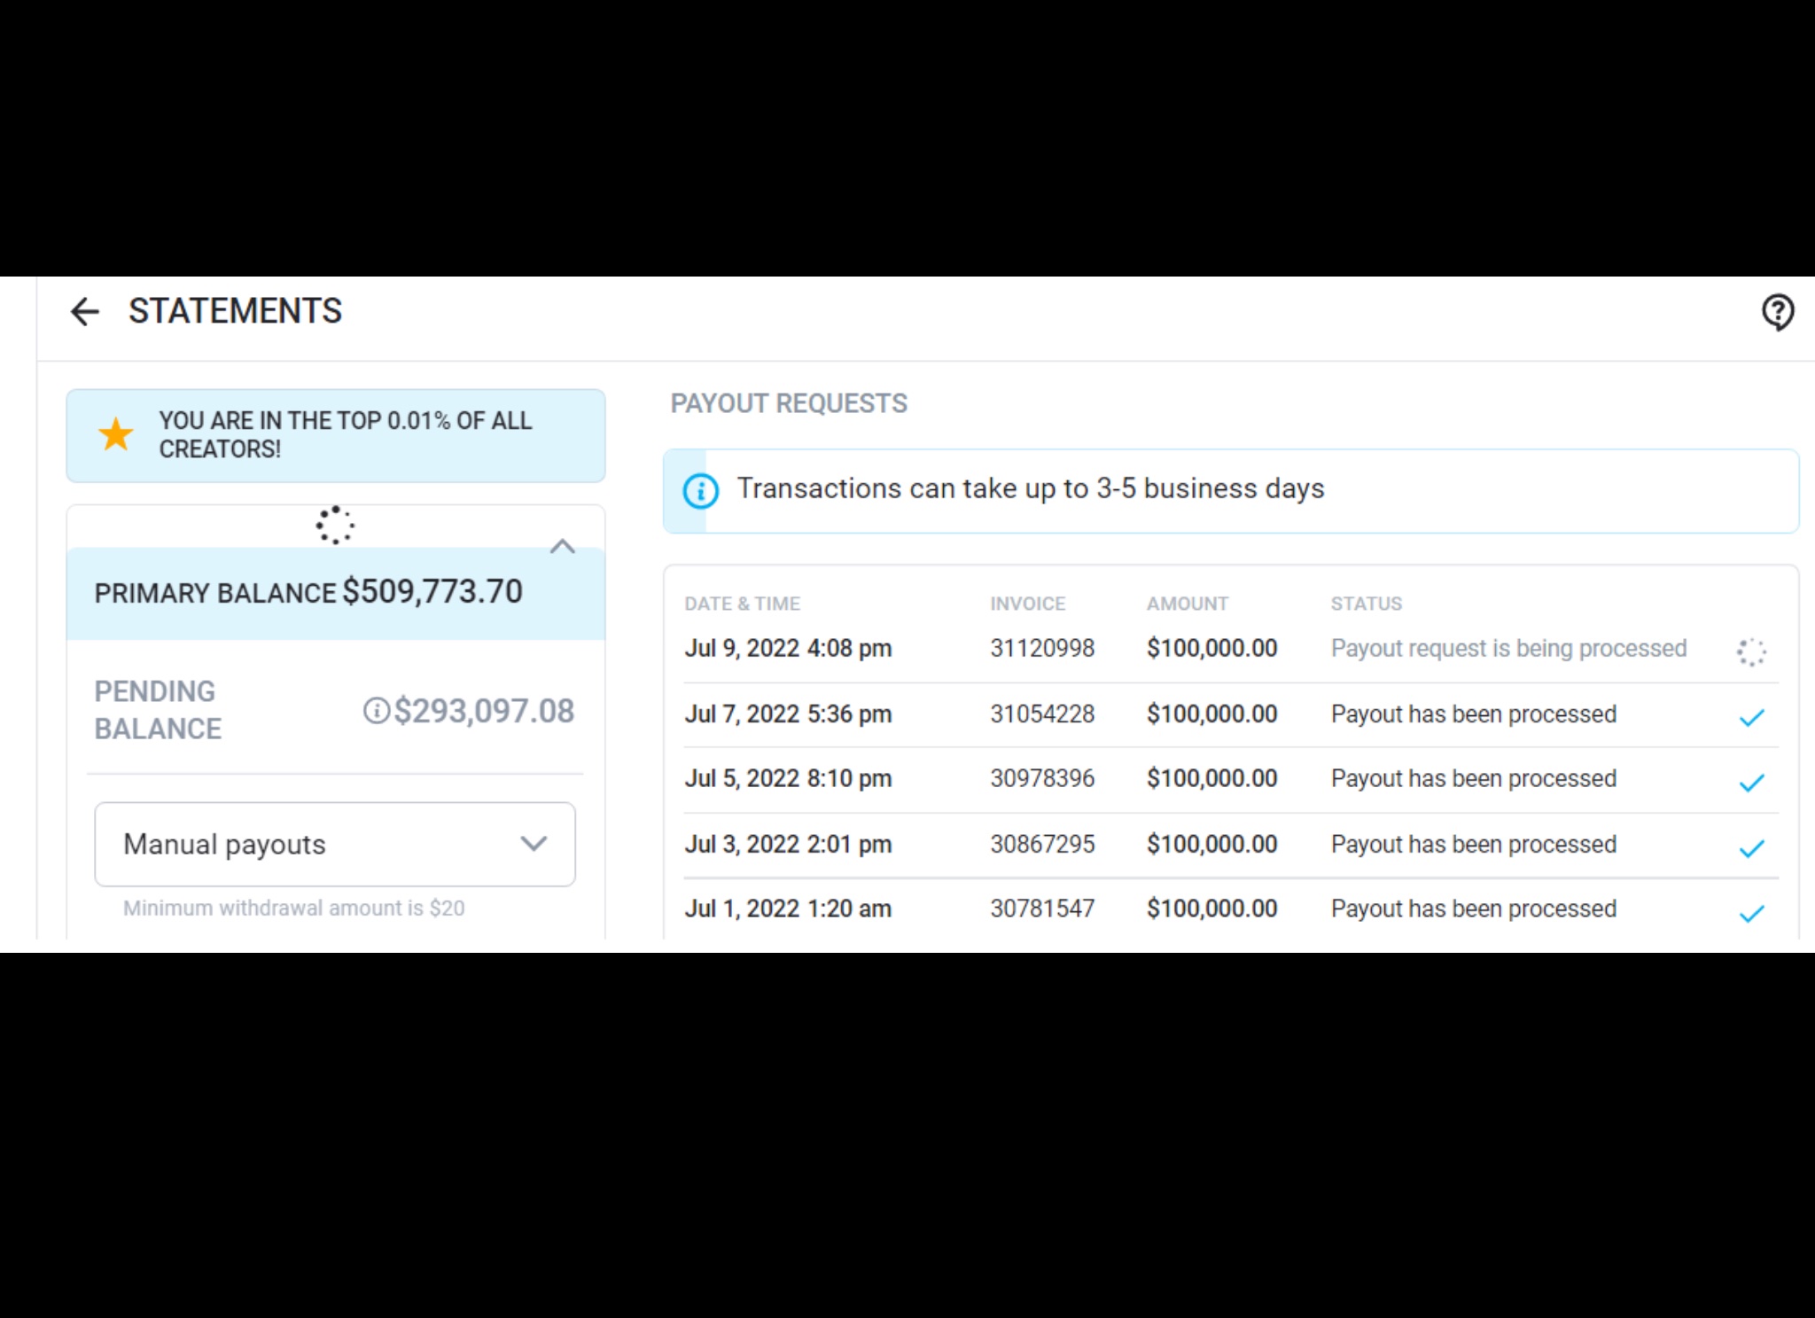Click the processing spinner on the Jul 9 payout
1815x1318 pixels.
[1750, 652]
